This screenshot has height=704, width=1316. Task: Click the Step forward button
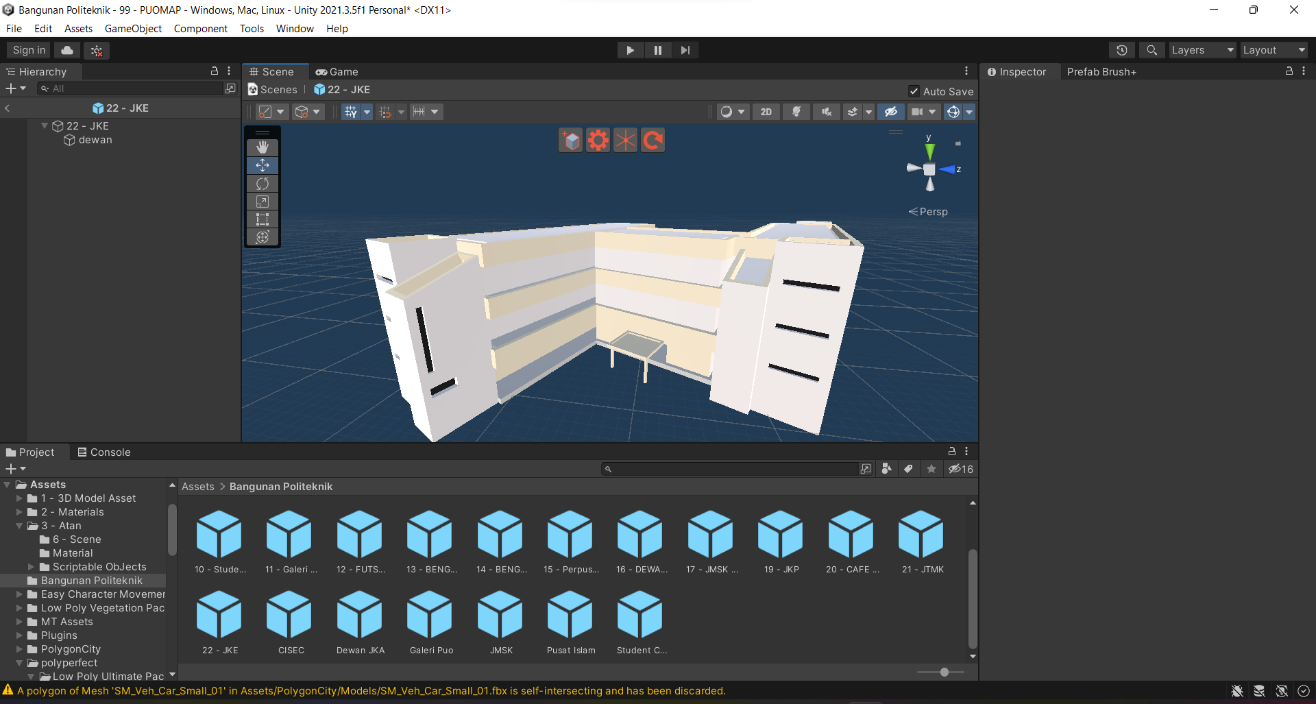[685, 50]
